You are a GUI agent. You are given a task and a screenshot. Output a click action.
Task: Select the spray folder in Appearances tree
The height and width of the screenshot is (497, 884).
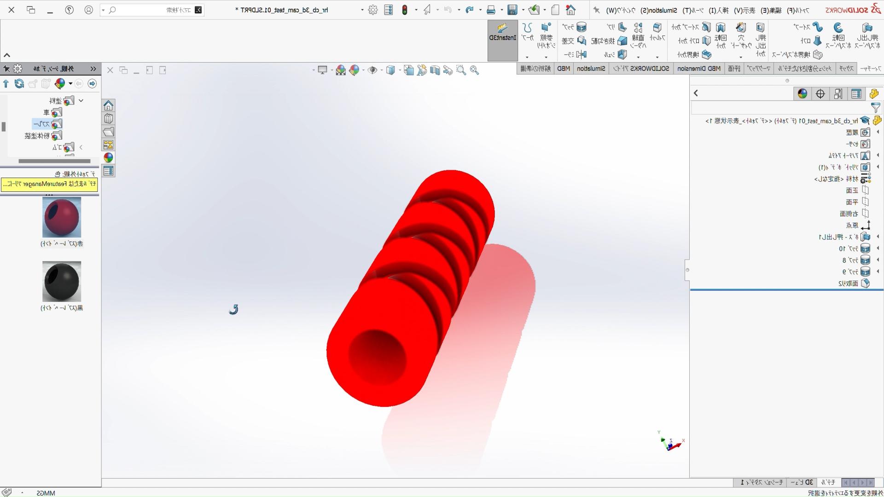[x=47, y=124]
